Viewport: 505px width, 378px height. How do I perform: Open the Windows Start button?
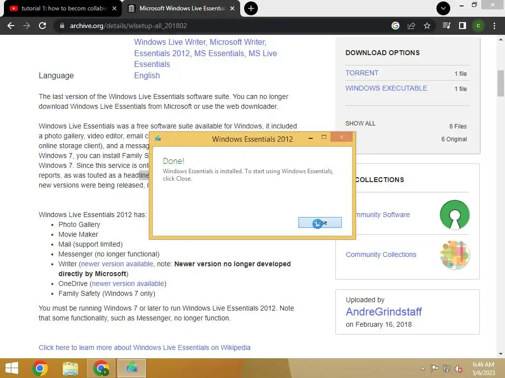[x=12, y=368]
